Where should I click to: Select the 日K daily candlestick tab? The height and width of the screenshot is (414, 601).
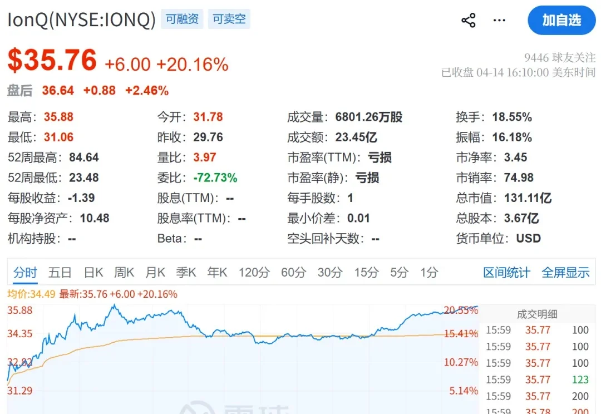92,272
